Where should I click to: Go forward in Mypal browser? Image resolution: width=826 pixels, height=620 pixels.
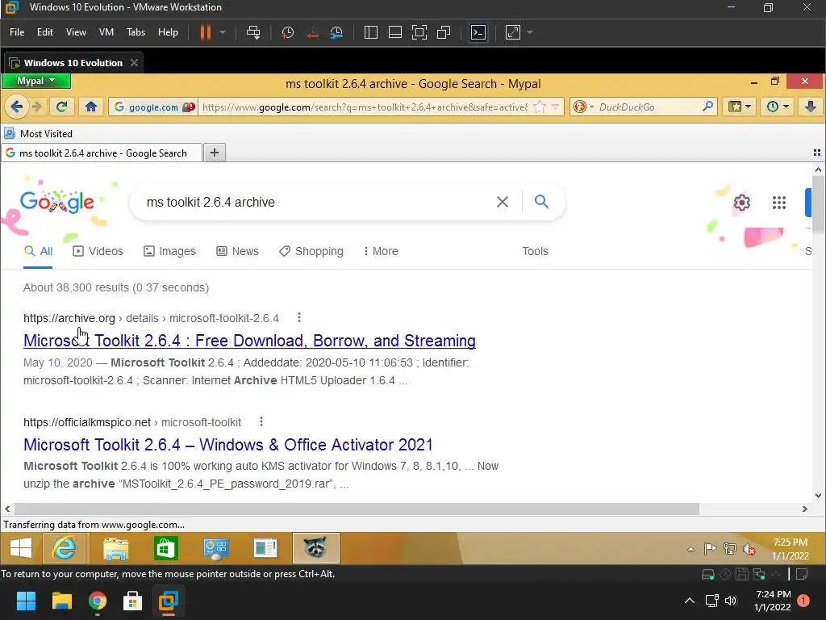pyautogui.click(x=37, y=107)
